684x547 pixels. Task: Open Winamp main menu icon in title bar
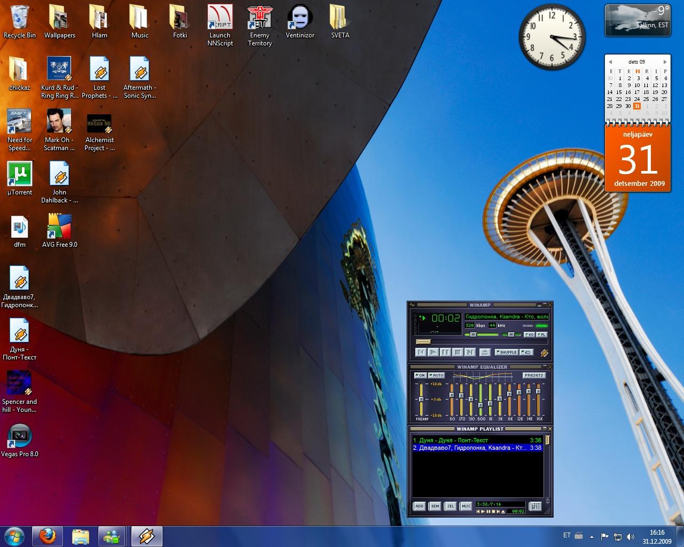coord(412,305)
